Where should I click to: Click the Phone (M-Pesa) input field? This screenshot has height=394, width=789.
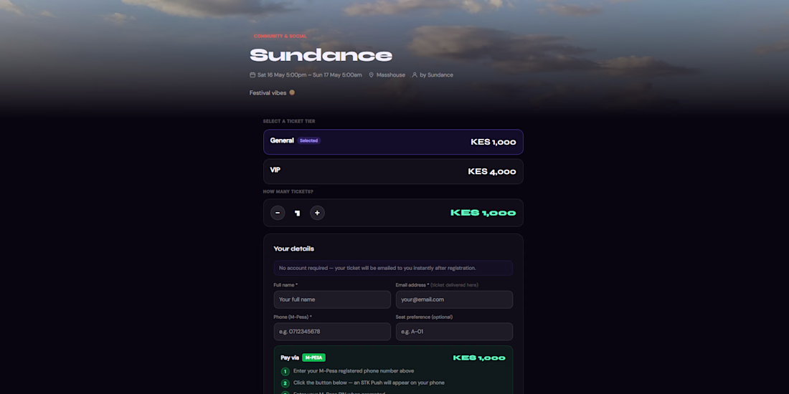tap(332, 332)
